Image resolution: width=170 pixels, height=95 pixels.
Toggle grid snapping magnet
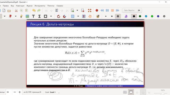(x=65, y=16)
